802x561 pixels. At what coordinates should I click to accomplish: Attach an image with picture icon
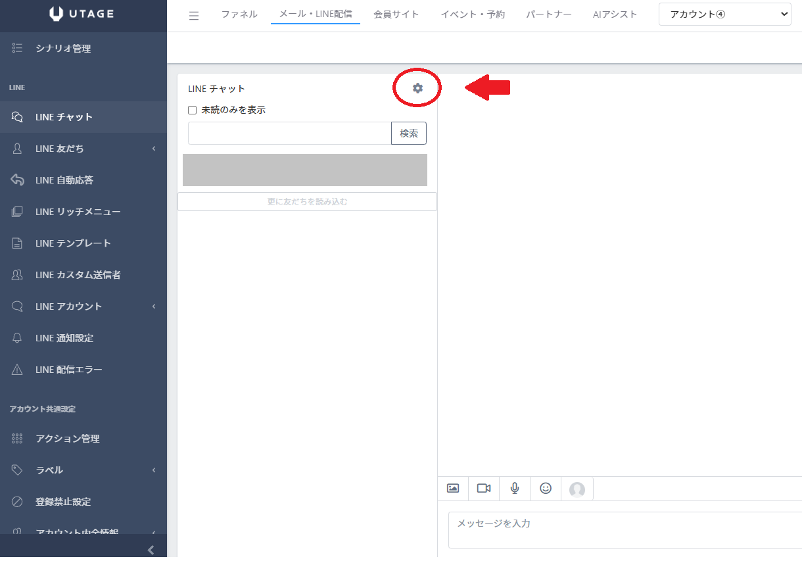(x=453, y=488)
